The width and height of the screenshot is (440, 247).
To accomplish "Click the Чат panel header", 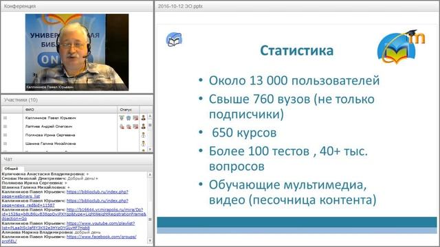I will tap(77, 159).
